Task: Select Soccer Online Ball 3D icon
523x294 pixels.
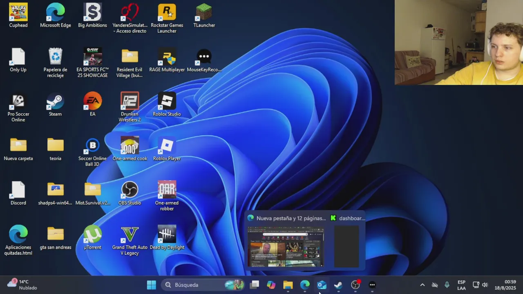Action: click(x=92, y=152)
